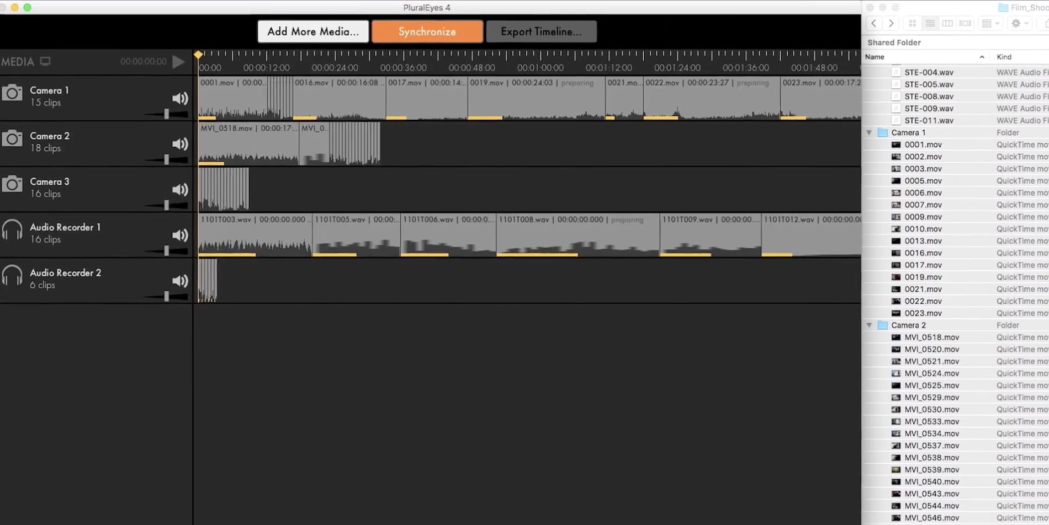
Task: Adjust the Camera 3 volume slider
Action: (166, 205)
